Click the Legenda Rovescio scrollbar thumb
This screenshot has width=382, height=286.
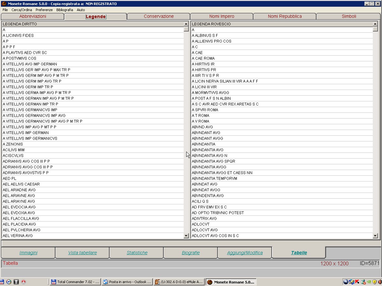coord(375,29)
